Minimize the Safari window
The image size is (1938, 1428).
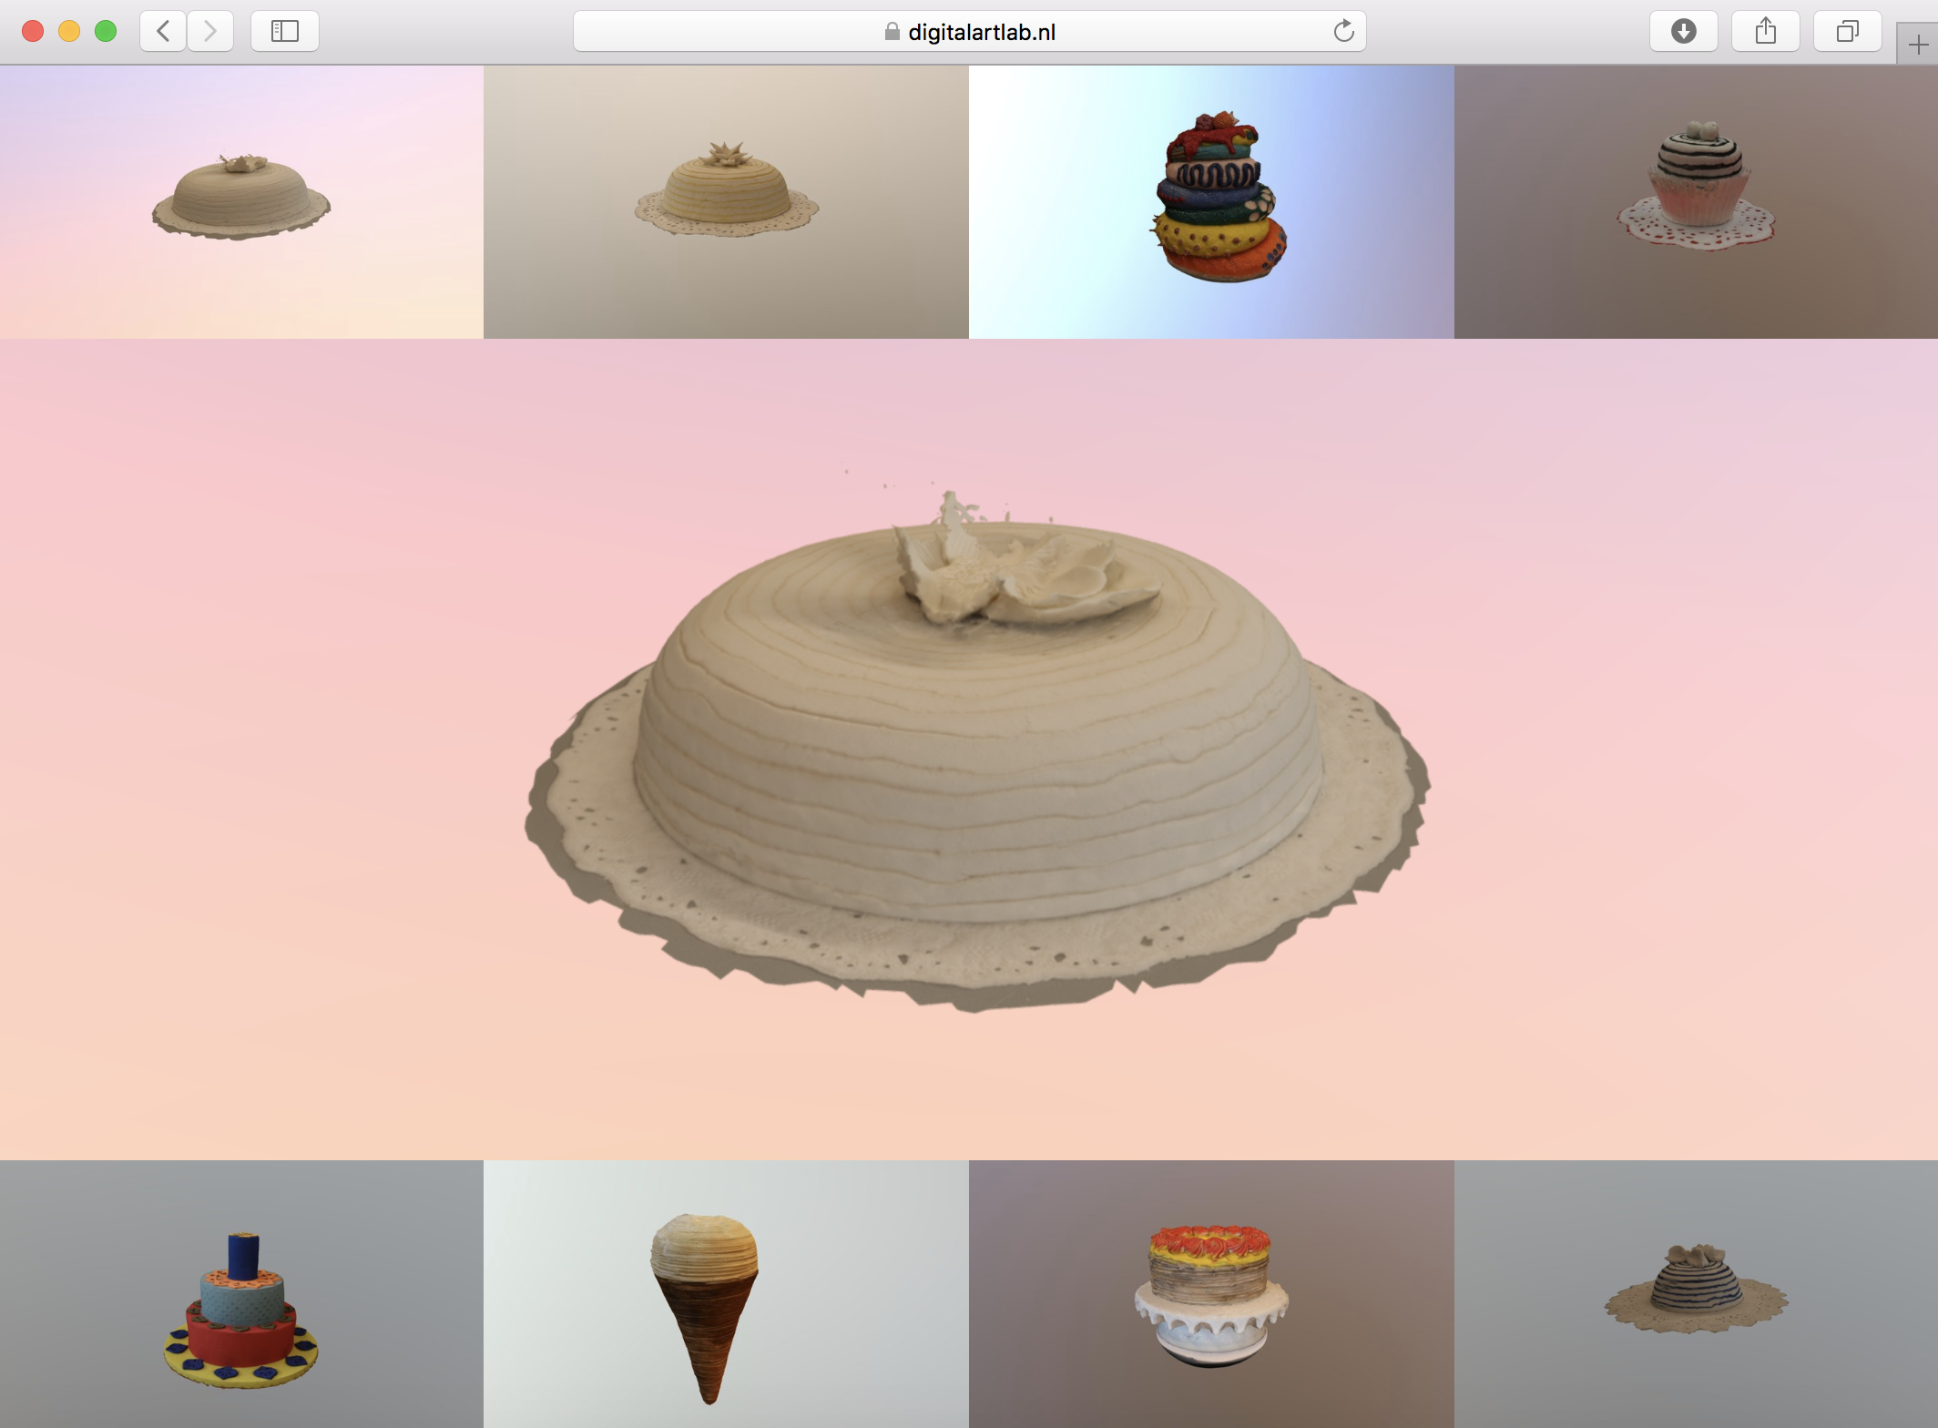pyautogui.click(x=69, y=32)
